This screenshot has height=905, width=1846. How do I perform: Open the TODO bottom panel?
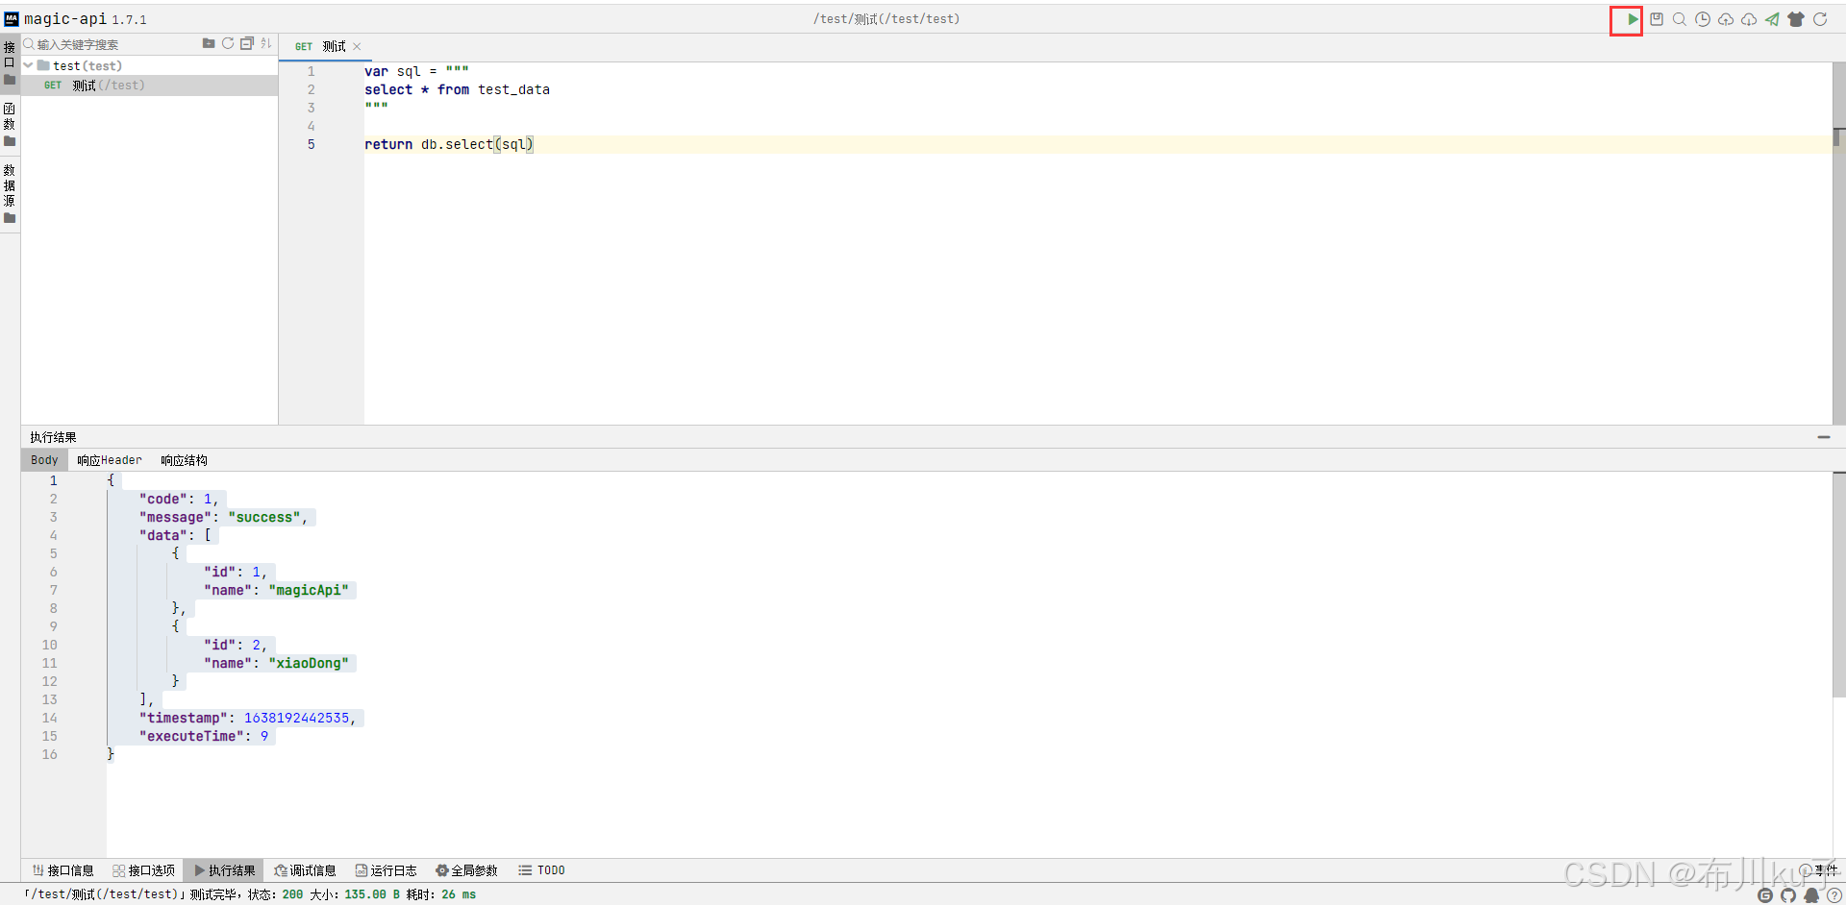pyautogui.click(x=542, y=870)
